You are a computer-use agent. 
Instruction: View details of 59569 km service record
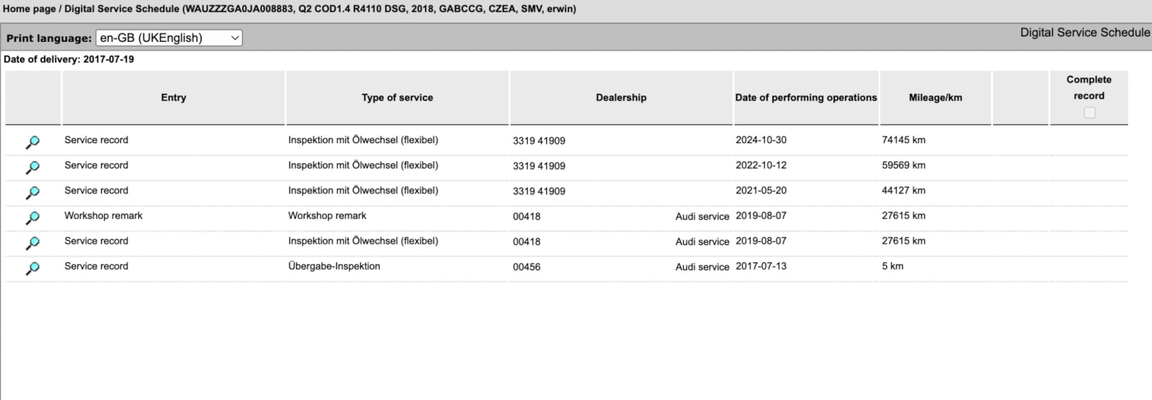click(32, 167)
